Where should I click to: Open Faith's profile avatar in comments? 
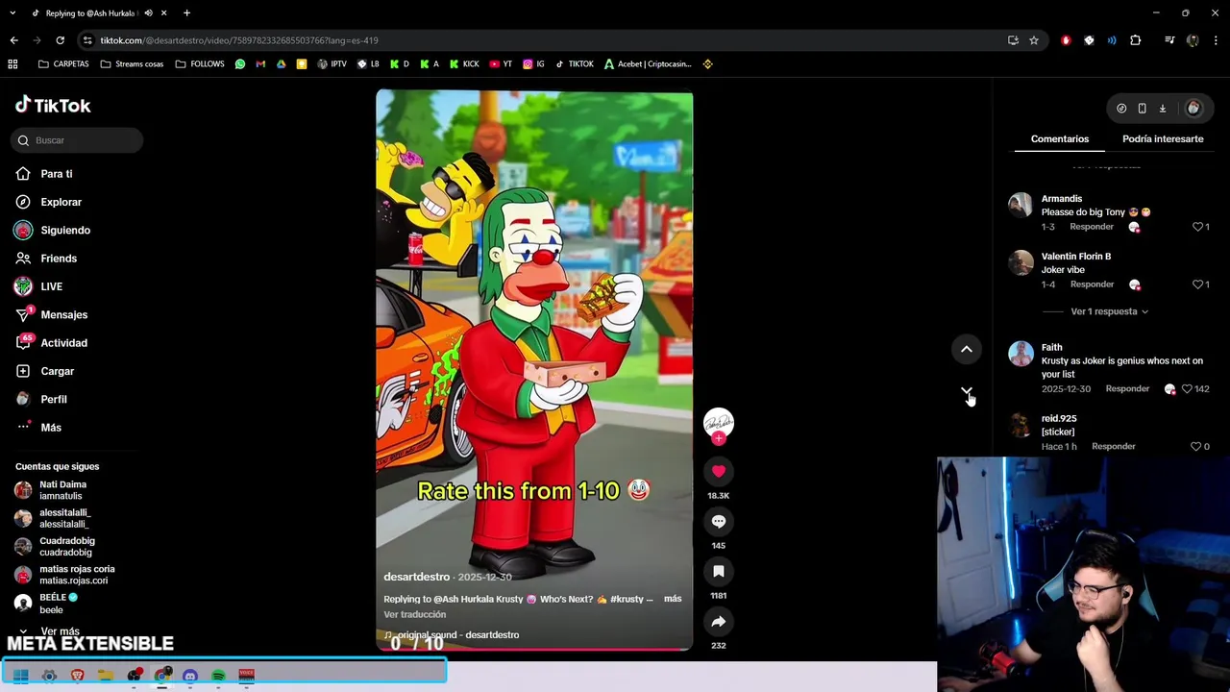(1021, 354)
